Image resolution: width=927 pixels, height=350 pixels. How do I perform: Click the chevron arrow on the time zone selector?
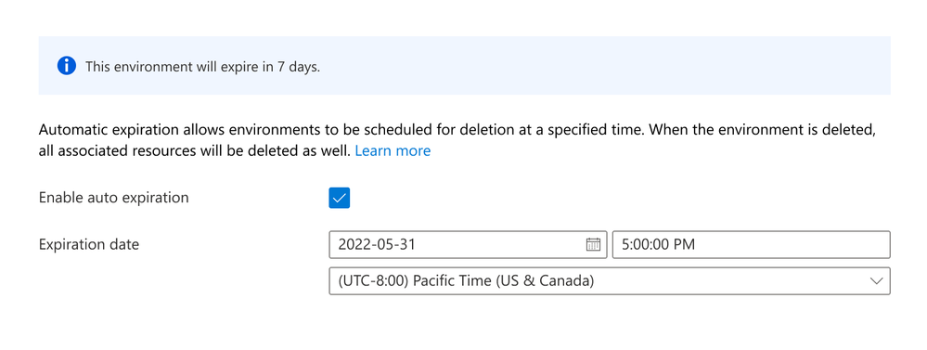click(x=876, y=280)
